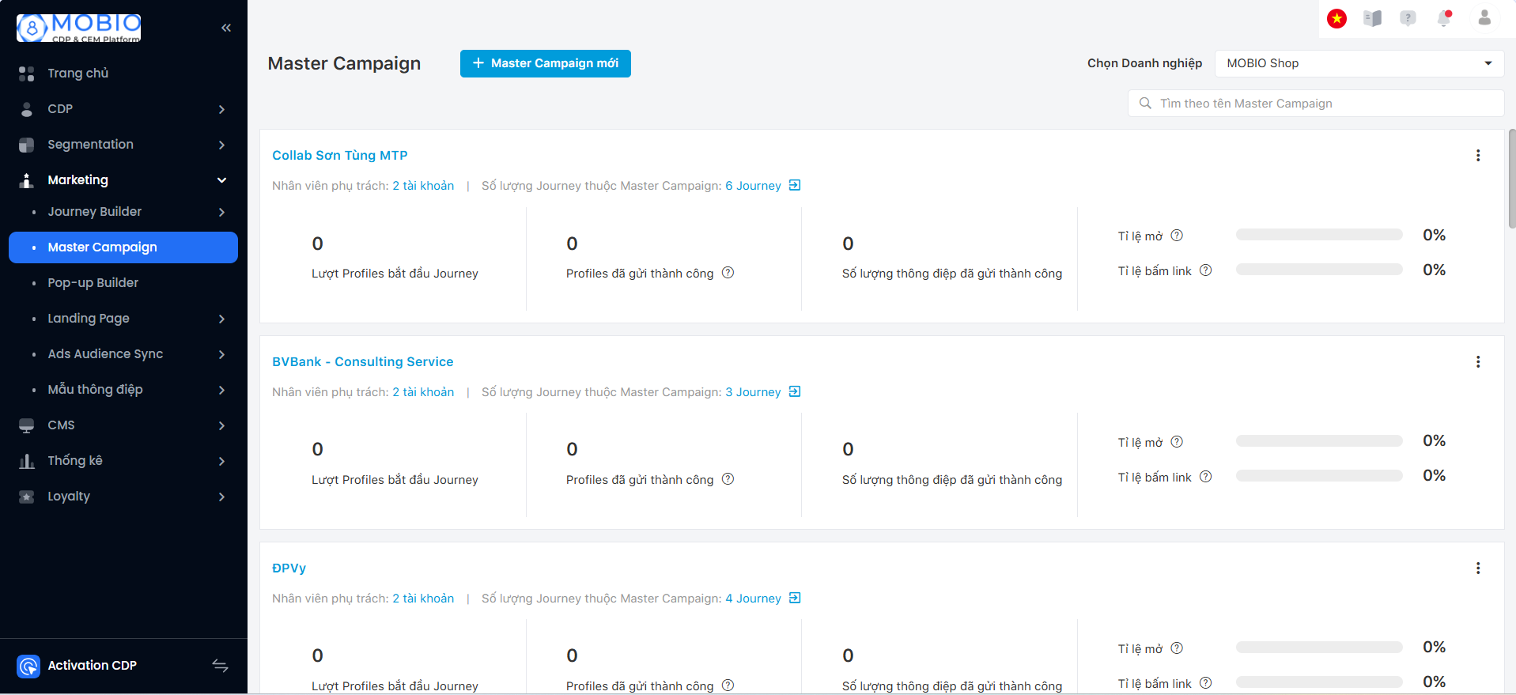This screenshot has height=695, width=1516.
Task: Open three-dot menu for Collab Sơn Tùng MTP
Action: 1477,156
